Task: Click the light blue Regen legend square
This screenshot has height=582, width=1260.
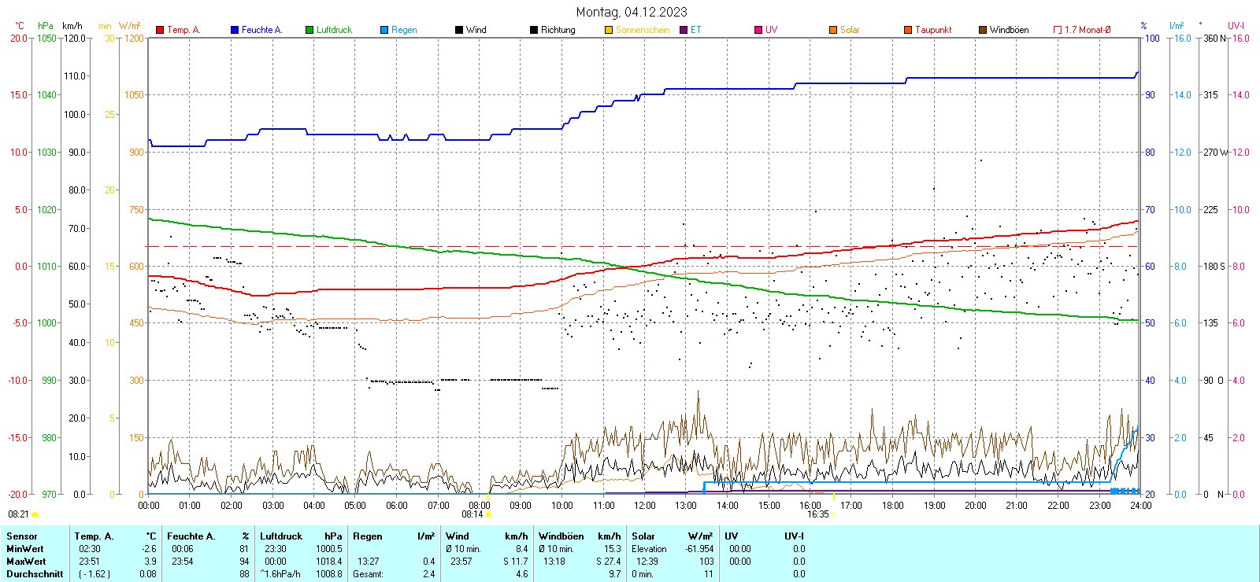Action: pyautogui.click(x=384, y=30)
